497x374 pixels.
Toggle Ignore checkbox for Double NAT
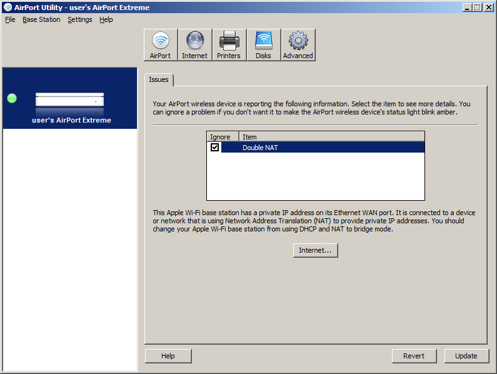point(214,147)
